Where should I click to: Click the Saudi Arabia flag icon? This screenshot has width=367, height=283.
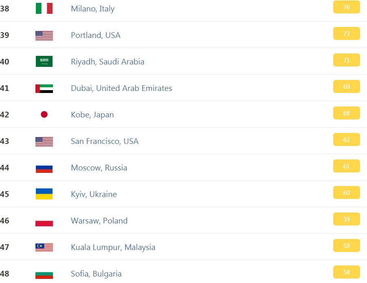[x=44, y=62]
